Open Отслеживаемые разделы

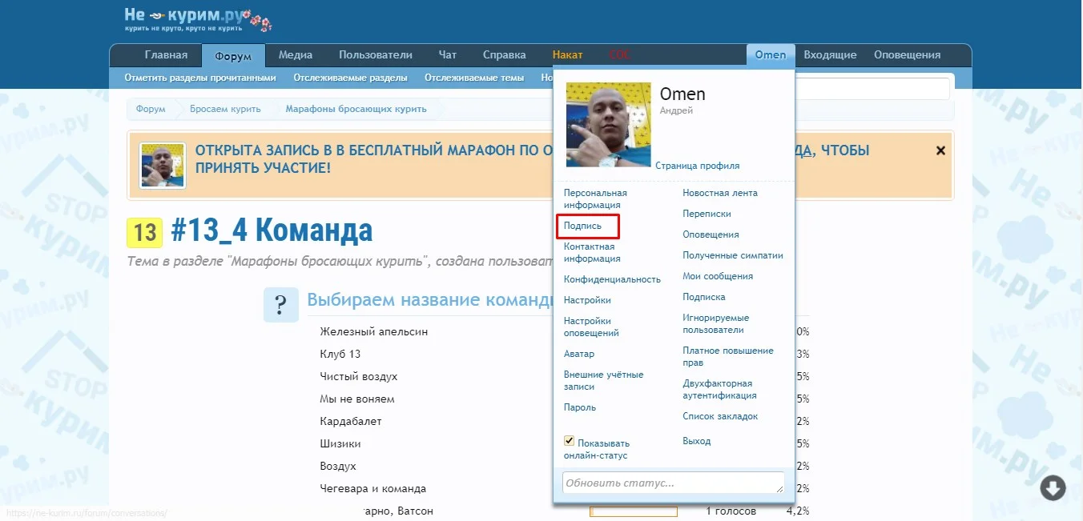coord(350,78)
